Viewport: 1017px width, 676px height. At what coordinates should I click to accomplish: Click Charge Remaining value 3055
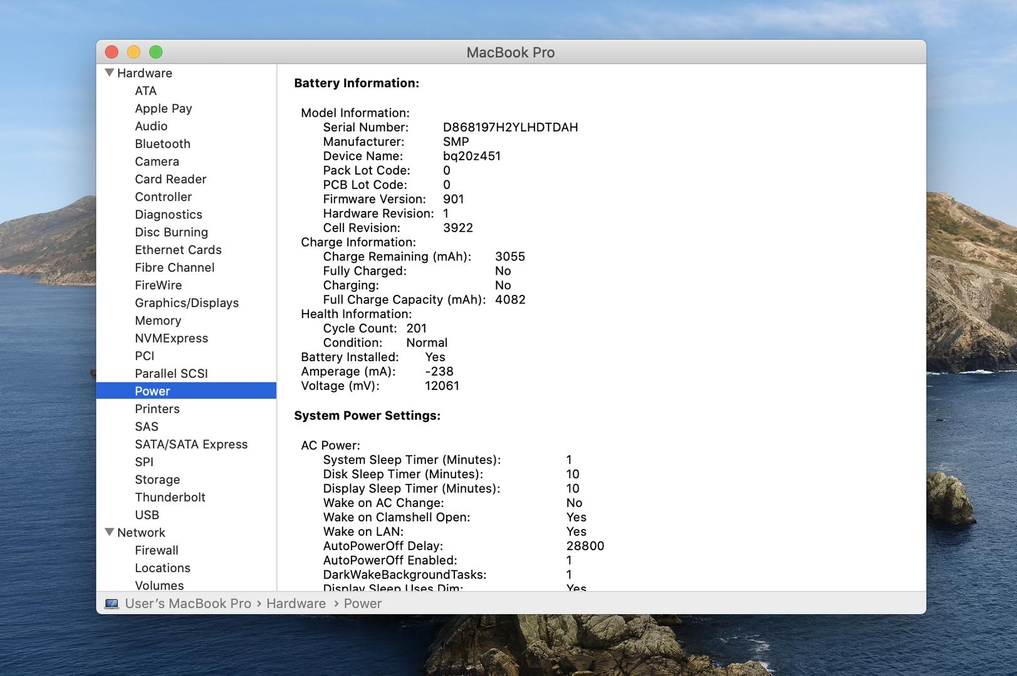coord(510,257)
